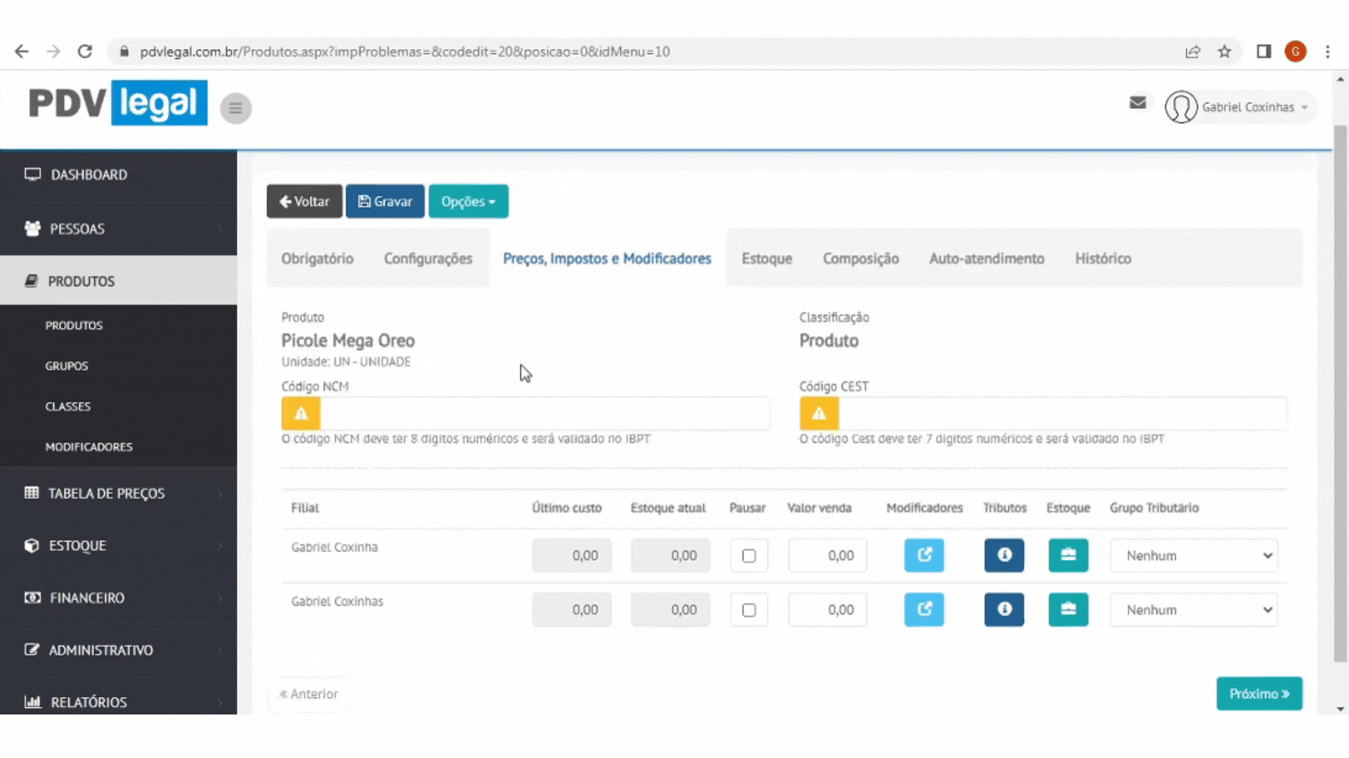Screen dimensions: 1349x758
Task: Open Grupo Tributário dropdown for Gabriel Coxinha
Action: click(1193, 556)
